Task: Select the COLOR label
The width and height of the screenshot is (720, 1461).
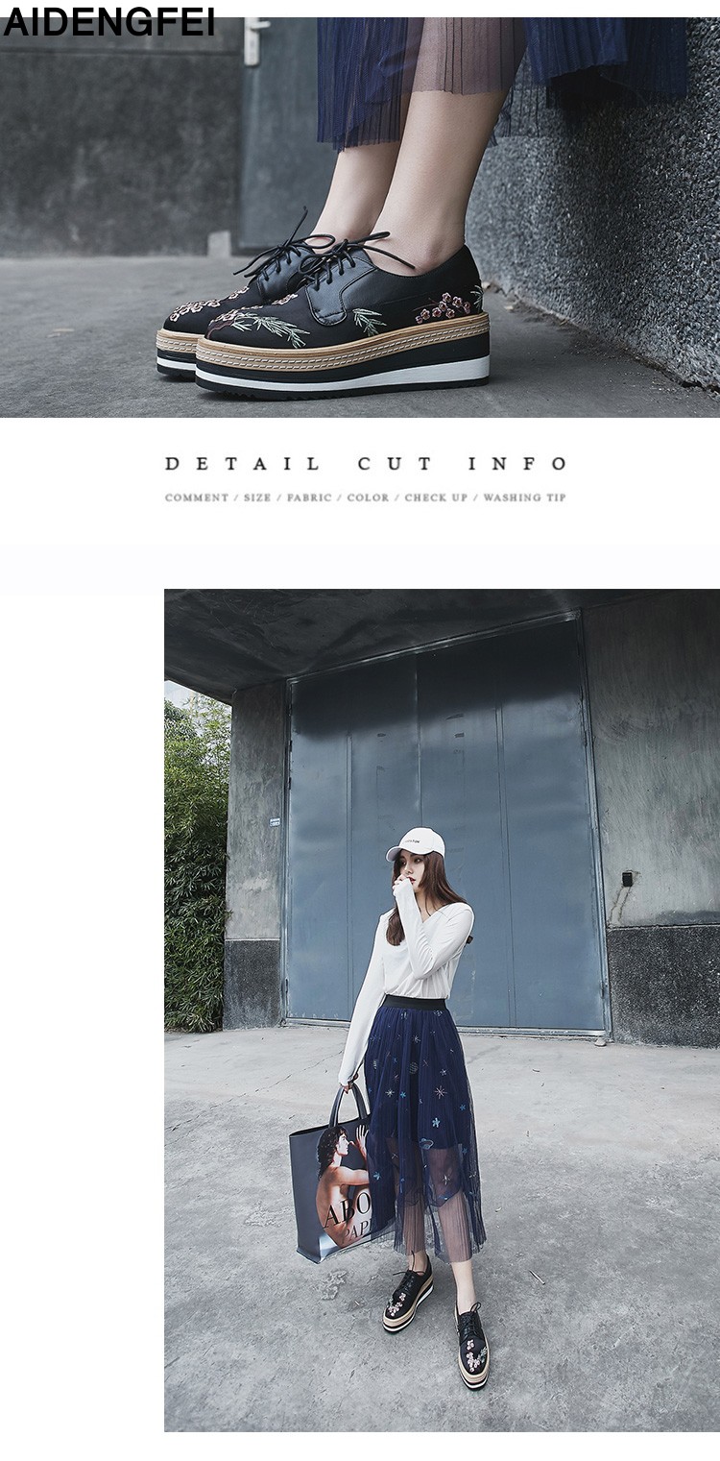Action: (368, 498)
